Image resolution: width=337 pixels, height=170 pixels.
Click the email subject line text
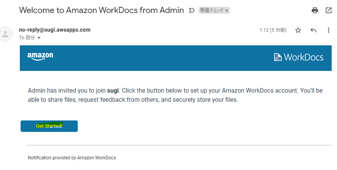(101, 10)
